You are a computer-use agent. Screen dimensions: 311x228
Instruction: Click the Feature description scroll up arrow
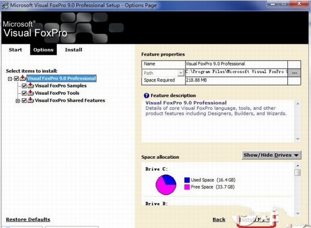[298, 104]
